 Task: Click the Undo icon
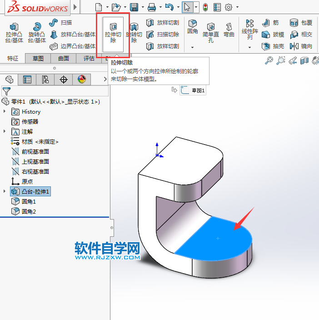click(169, 7)
